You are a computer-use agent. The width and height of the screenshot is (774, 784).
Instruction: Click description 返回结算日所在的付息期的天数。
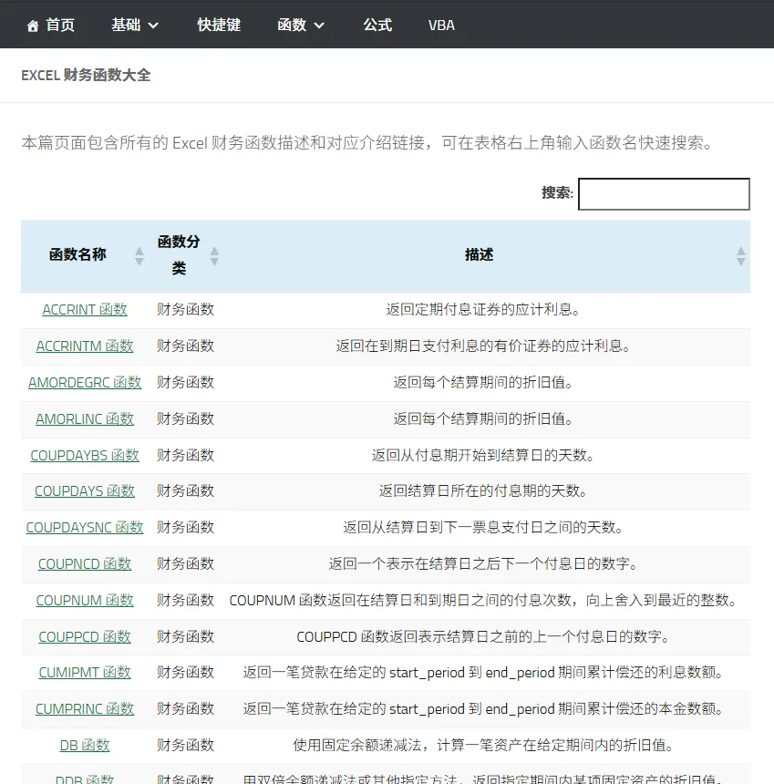click(483, 491)
